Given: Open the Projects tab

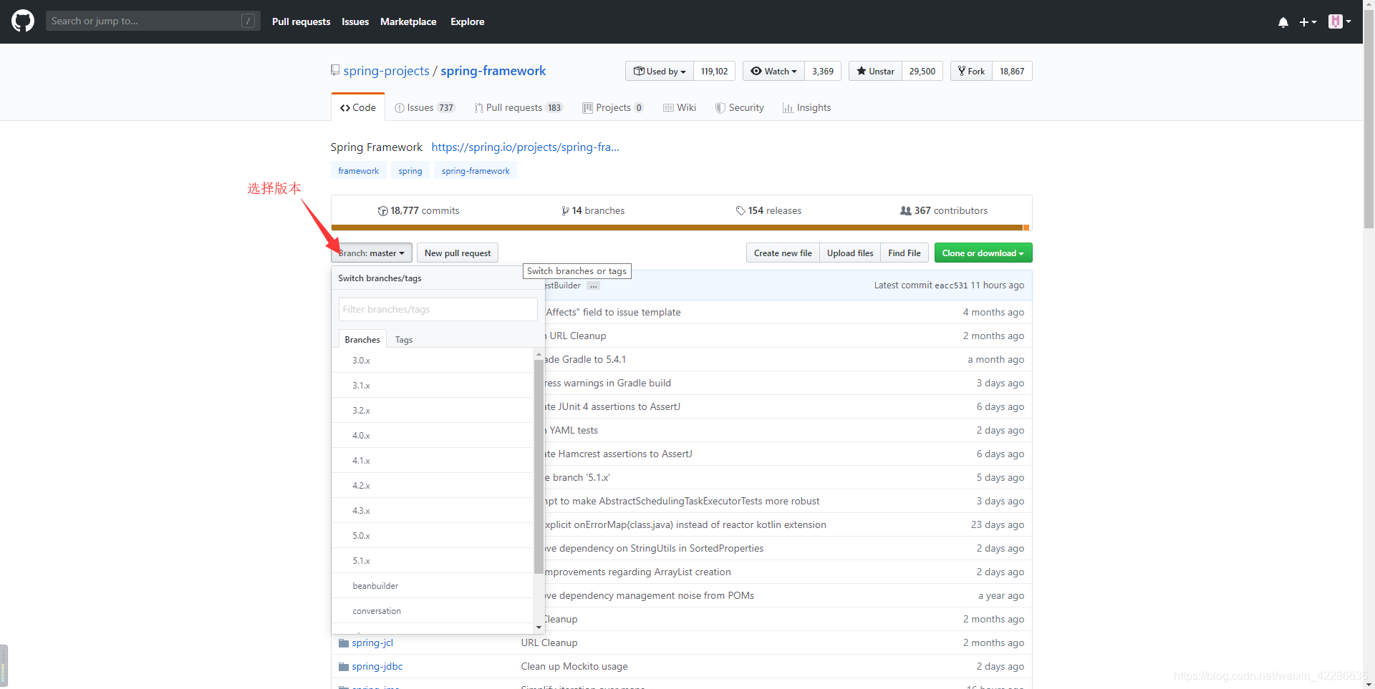Looking at the screenshot, I should click(x=613, y=107).
